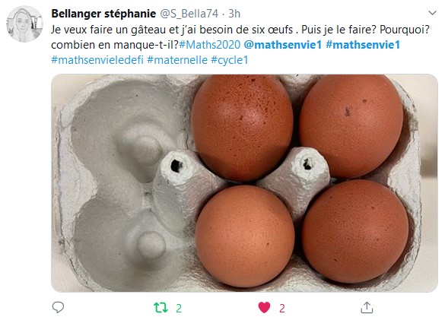Click the @mathsenvie1 mention
The height and width of the screenshot is (320, 445).
pos(283,45)
